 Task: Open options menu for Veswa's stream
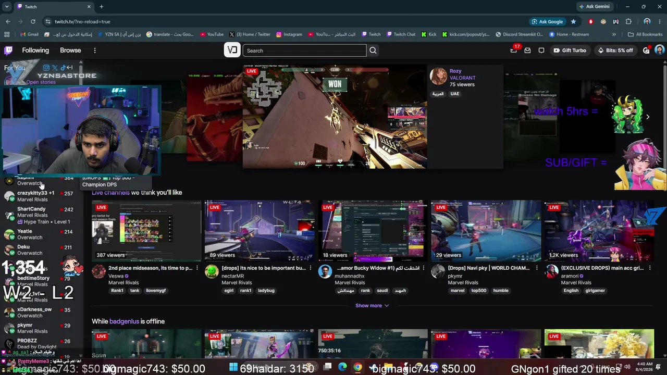(x=197, y=268)
